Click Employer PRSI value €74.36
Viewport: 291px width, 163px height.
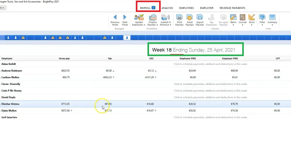[234, 111]
